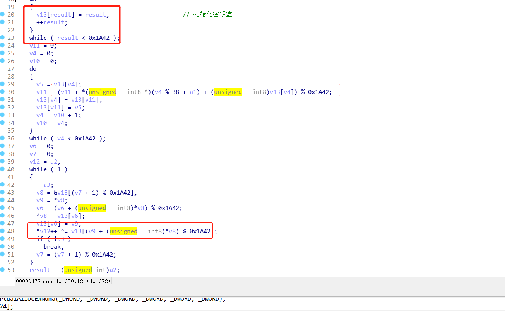The image size is (505, 313).
Task: Select the 'v10 = v4;' line
Action: [x=52, y=123]
